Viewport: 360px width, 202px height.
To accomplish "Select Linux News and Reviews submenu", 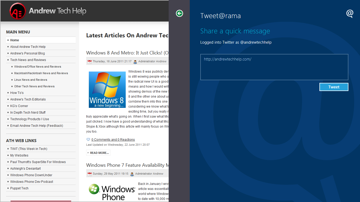I will click(31, 80).
